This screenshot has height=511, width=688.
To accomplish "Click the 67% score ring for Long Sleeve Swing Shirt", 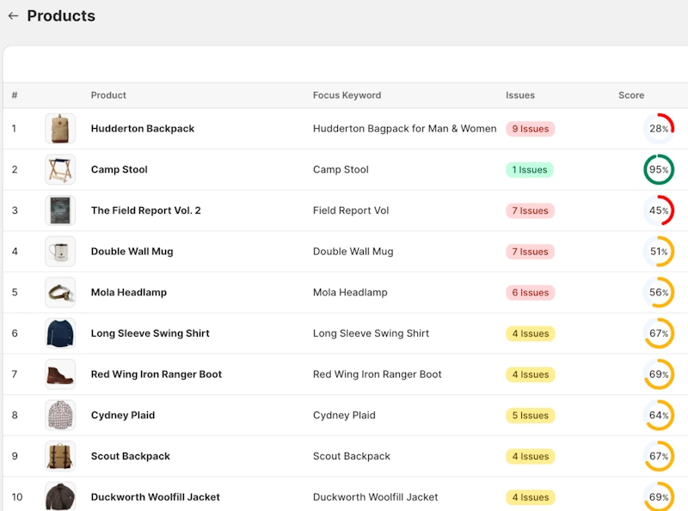I will (x=659, y=333).
